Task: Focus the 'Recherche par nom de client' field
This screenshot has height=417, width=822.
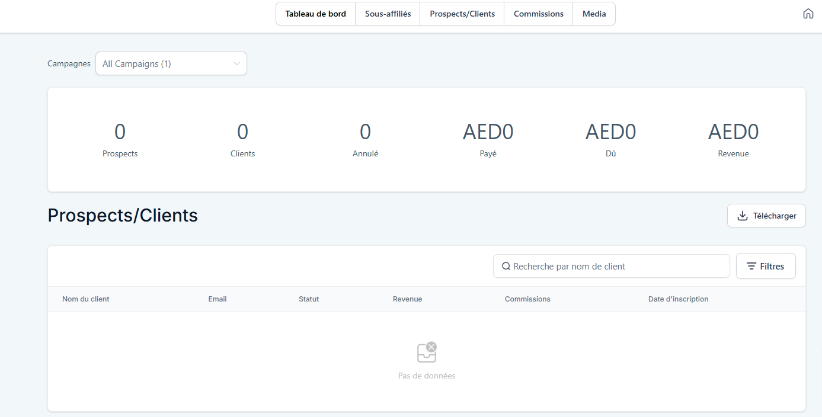Action: coord(616,267)
